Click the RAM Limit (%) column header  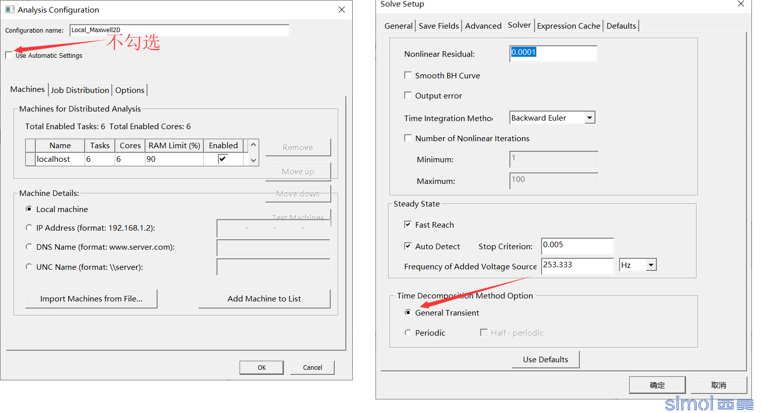pos(174,146)
